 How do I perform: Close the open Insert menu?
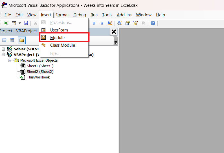[x=46, y=15]
